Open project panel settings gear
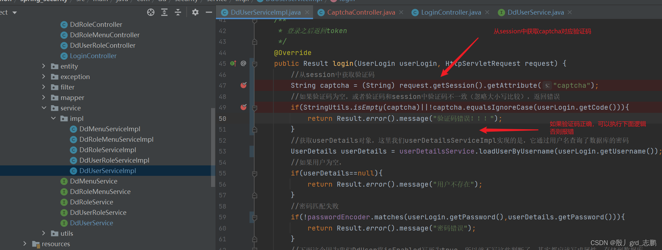Viewport: 662px width, 250px height. pyautogui.click(x=195, y=13)
